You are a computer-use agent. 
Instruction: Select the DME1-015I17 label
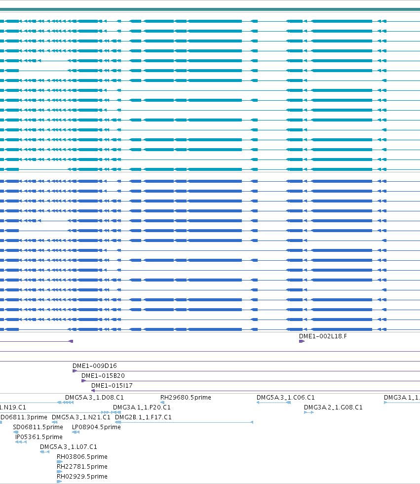tap(112, 386)
